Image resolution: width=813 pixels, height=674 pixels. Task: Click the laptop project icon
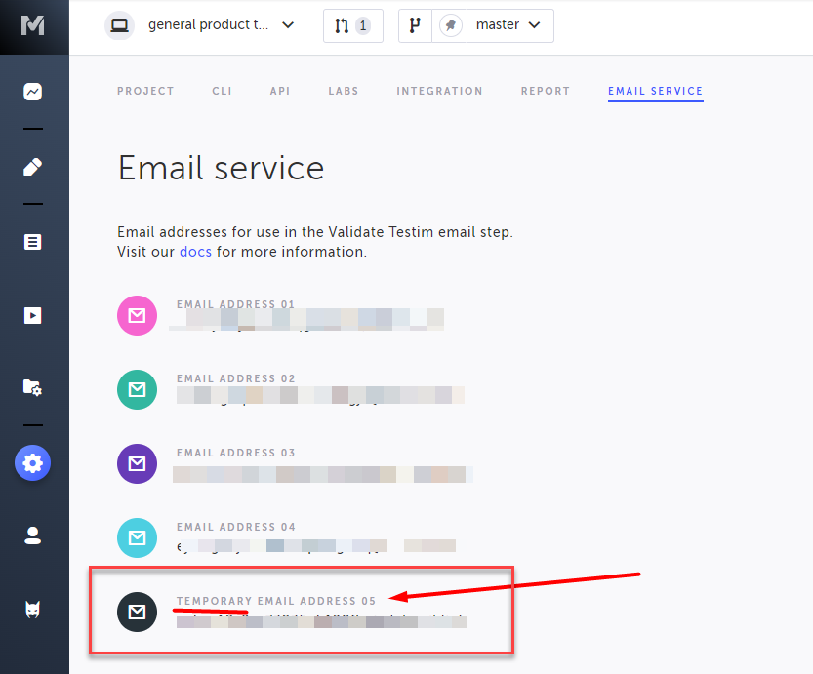[x=119, y=24]
